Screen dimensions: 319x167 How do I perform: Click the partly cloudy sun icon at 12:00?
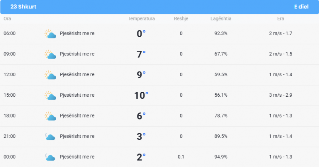coord(50,75)
